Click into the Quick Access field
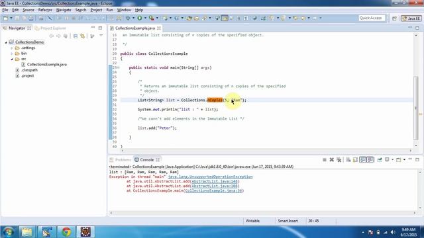The image size is (424, 238). coord(372,18)
